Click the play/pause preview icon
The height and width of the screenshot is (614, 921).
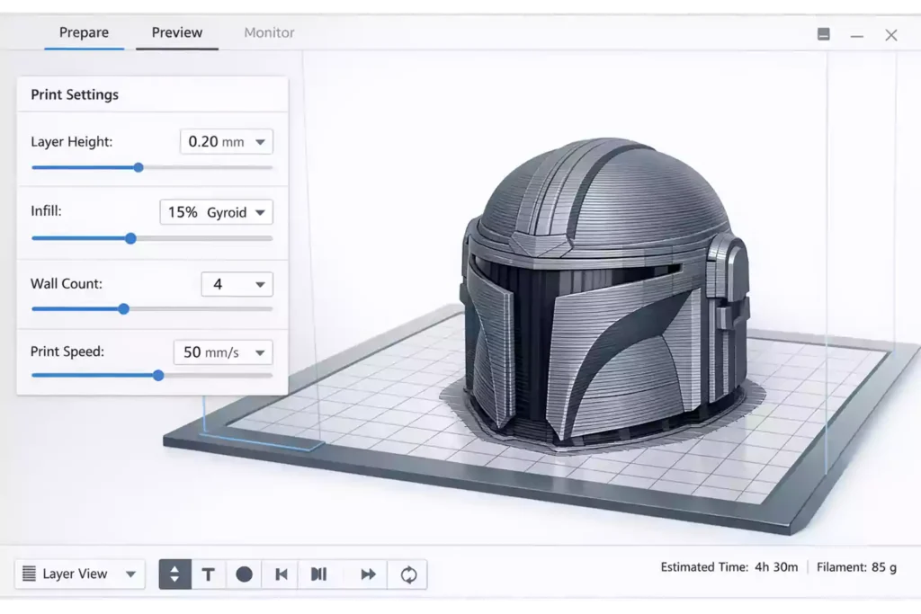319,574
